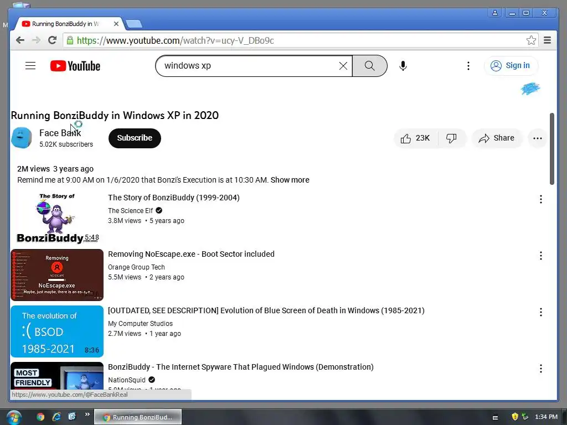Open Chrome menu hamburger icon

point(548,40)
